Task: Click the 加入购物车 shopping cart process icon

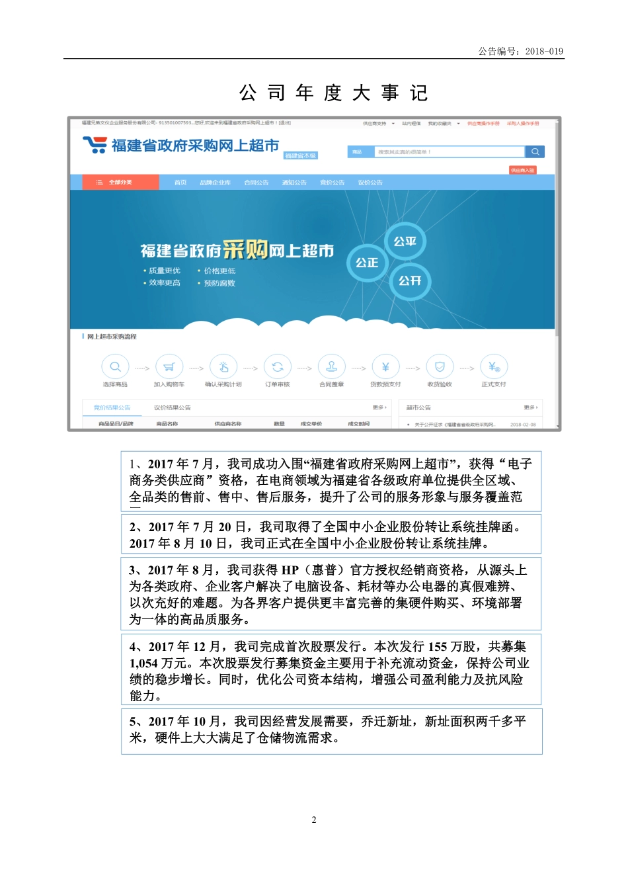Action: click(x=169, y=366)
